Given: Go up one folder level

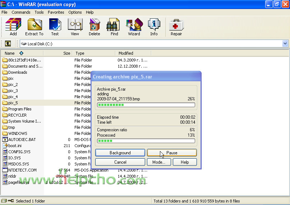Looking at the screenshot, I should click(8, 44).
